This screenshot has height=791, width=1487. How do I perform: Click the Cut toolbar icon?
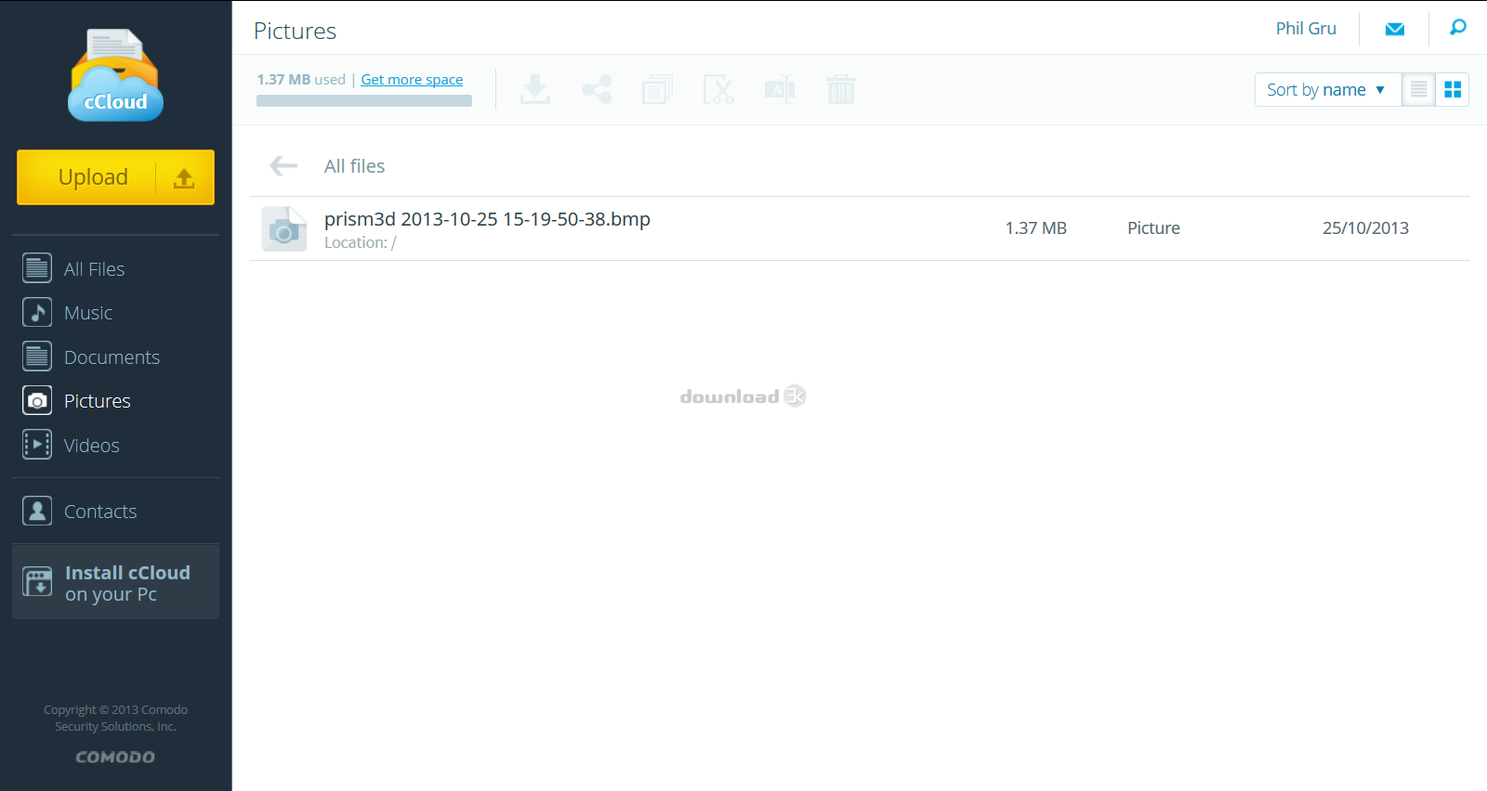tap(718, 89)
